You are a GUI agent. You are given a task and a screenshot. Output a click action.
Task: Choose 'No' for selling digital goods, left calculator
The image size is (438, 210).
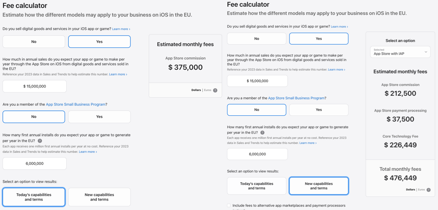pyautogui.click(x=34, y=42)
